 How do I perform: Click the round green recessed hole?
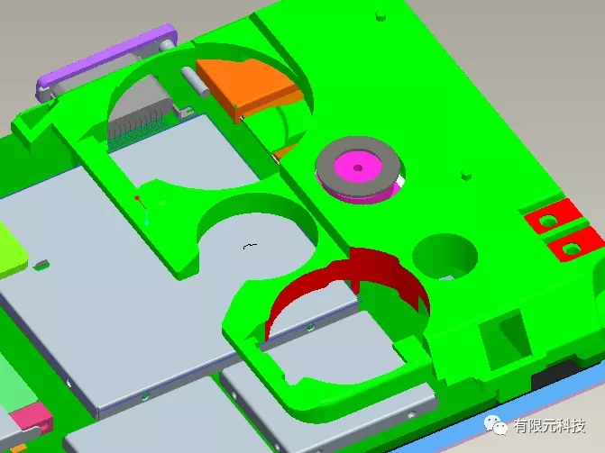[444, 257]
